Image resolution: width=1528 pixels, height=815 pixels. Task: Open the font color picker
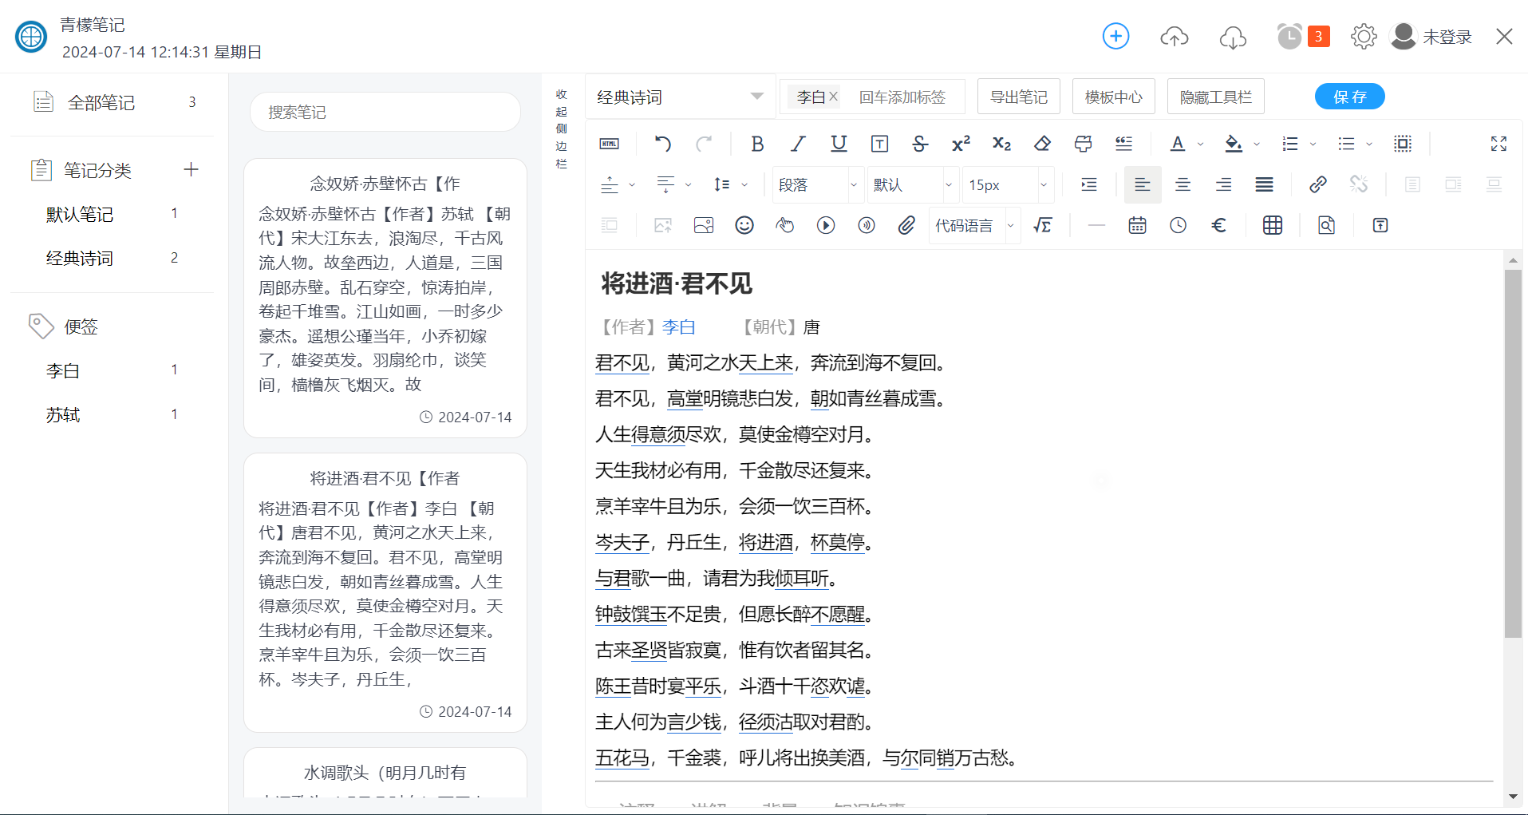tap(1178, 144)
